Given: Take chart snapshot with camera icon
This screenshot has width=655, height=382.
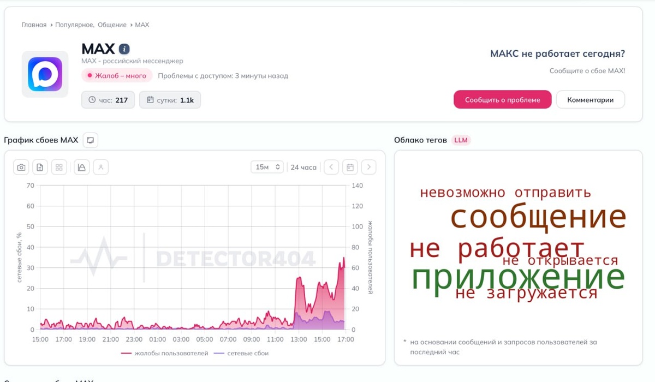Looking at the screenshot, I should pyautogui.click(x=21, y=168).
